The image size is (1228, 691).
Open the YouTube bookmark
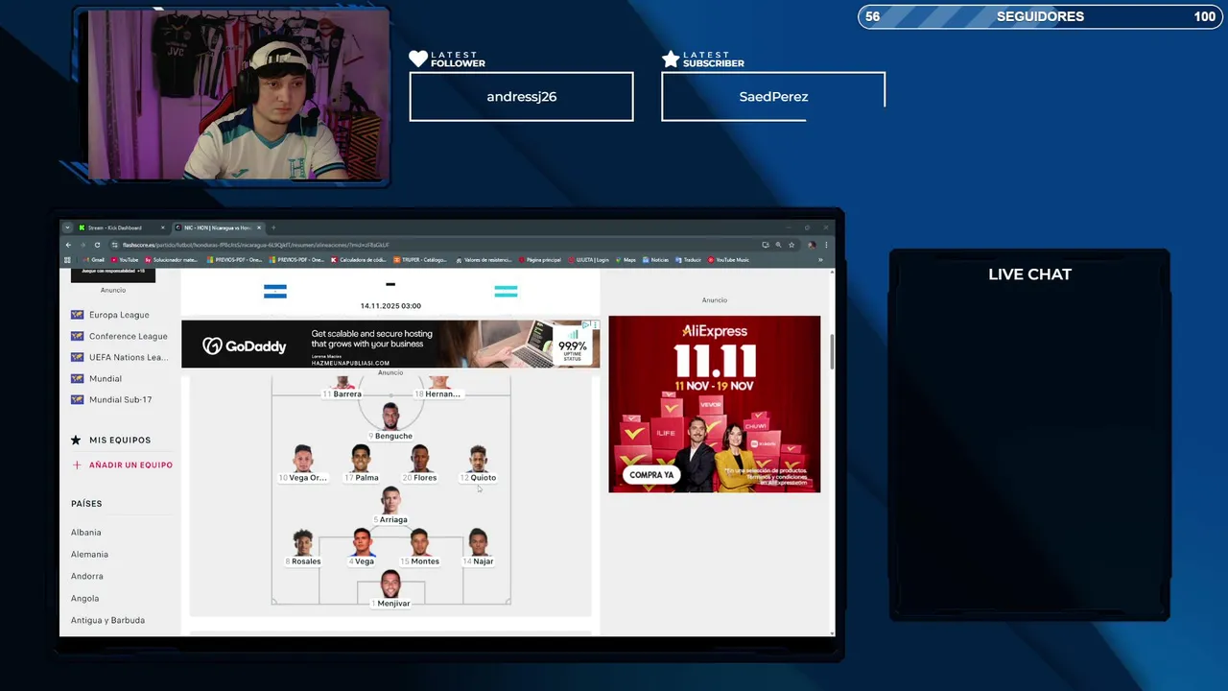(125, 260)
